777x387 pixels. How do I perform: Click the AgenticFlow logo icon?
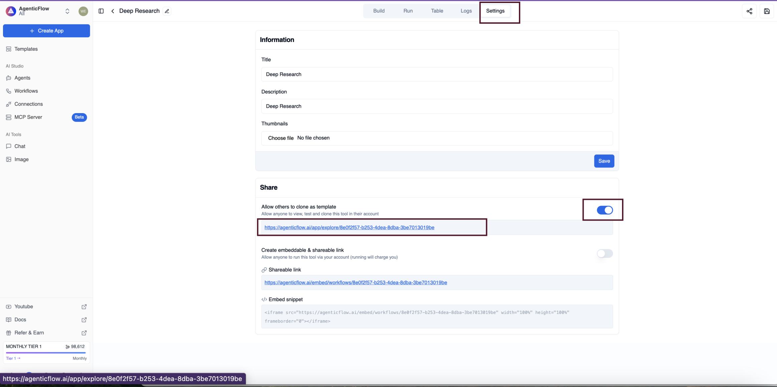tap(11, 11)
